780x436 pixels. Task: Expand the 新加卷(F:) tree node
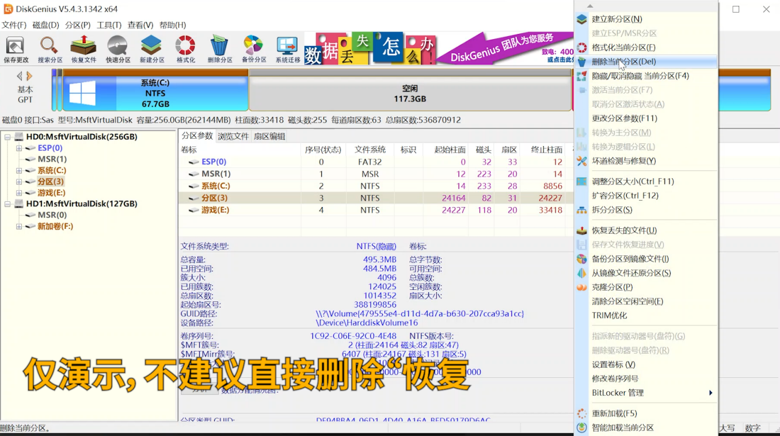[x=19, y=226]
